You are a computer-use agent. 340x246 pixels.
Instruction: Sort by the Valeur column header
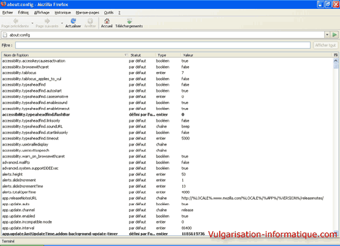pyautogui.click(x=257, y=55)
